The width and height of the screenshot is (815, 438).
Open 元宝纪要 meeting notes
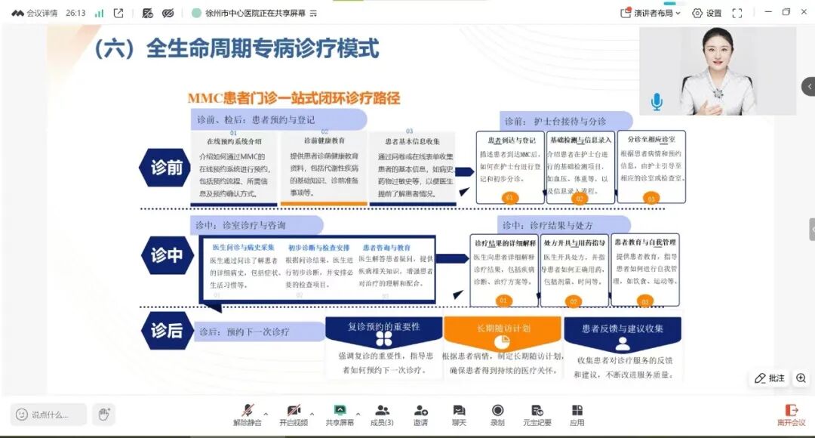pyautogui.click(x=537, y=415)
